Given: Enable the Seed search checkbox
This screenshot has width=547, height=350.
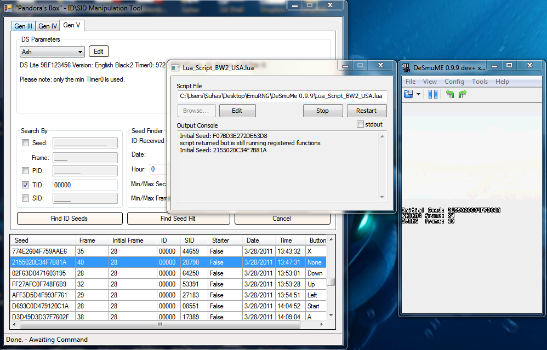Looking at the screenshot, I should [25, 142].
